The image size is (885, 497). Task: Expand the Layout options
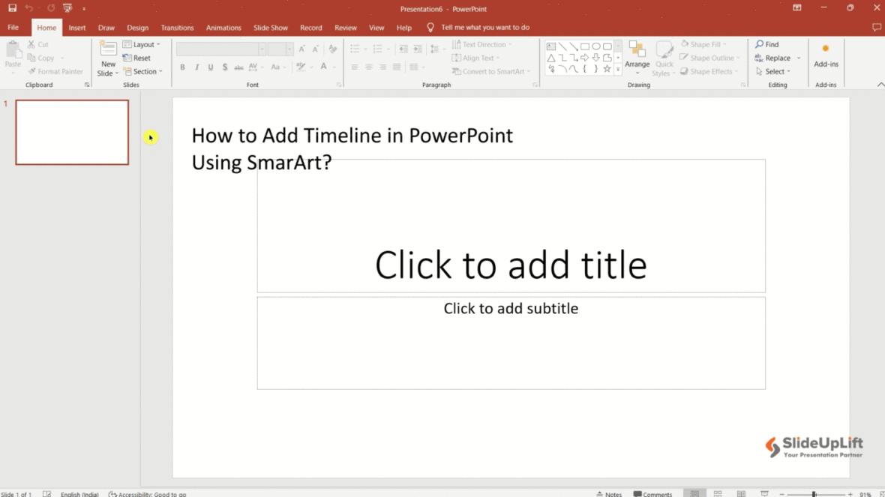point(142,43)
